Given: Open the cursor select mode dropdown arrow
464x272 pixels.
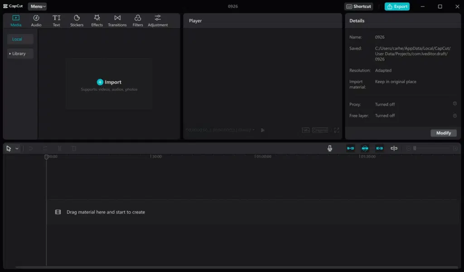Looking at the screenshot, I should 17,148.
